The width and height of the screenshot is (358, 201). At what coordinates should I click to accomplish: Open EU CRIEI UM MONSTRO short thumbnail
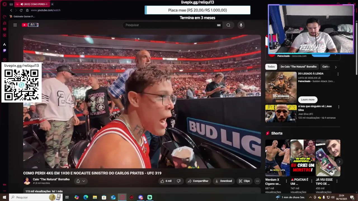pyautogui.click(x=303, y=158)
